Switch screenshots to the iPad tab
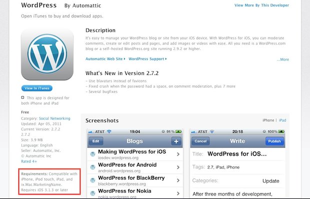 282,120
